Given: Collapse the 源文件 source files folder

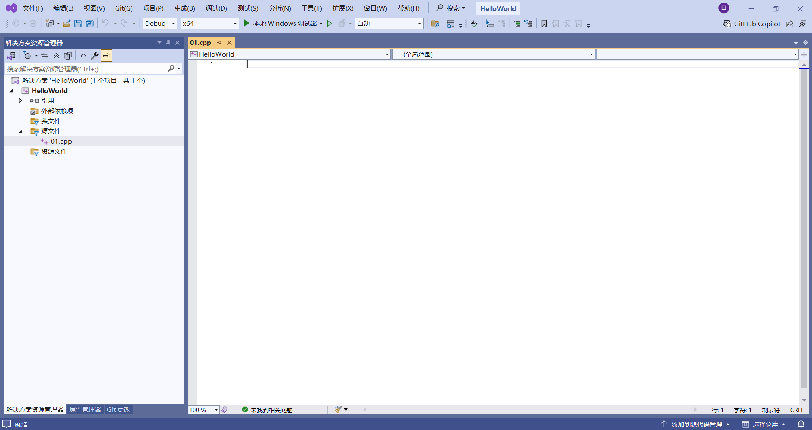Looking at the screenshot, I should (x=21, y=131).
